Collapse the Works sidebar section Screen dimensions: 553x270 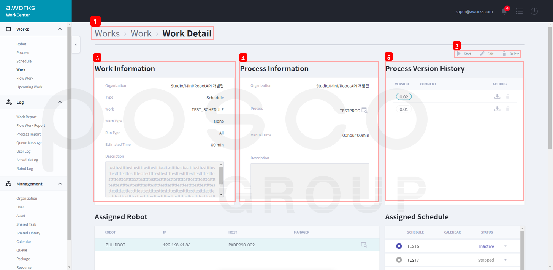pos(60,29)
